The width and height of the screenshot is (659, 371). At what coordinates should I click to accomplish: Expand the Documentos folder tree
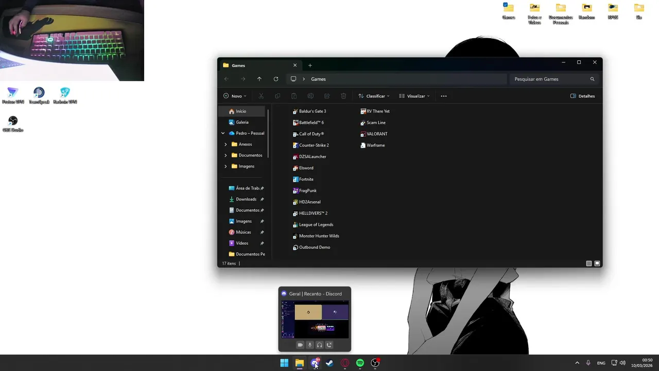pyautogui.click(x=226, y=155)
